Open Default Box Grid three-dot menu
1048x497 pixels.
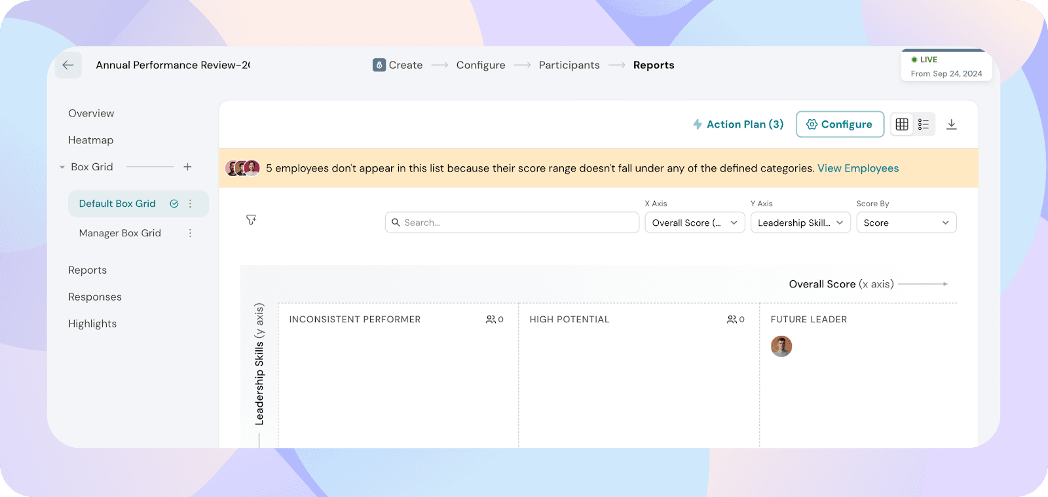coord(191,204)
